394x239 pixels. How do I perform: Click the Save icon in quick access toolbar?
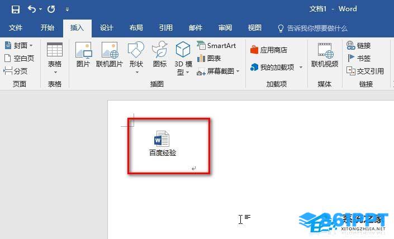coord(15,9)
